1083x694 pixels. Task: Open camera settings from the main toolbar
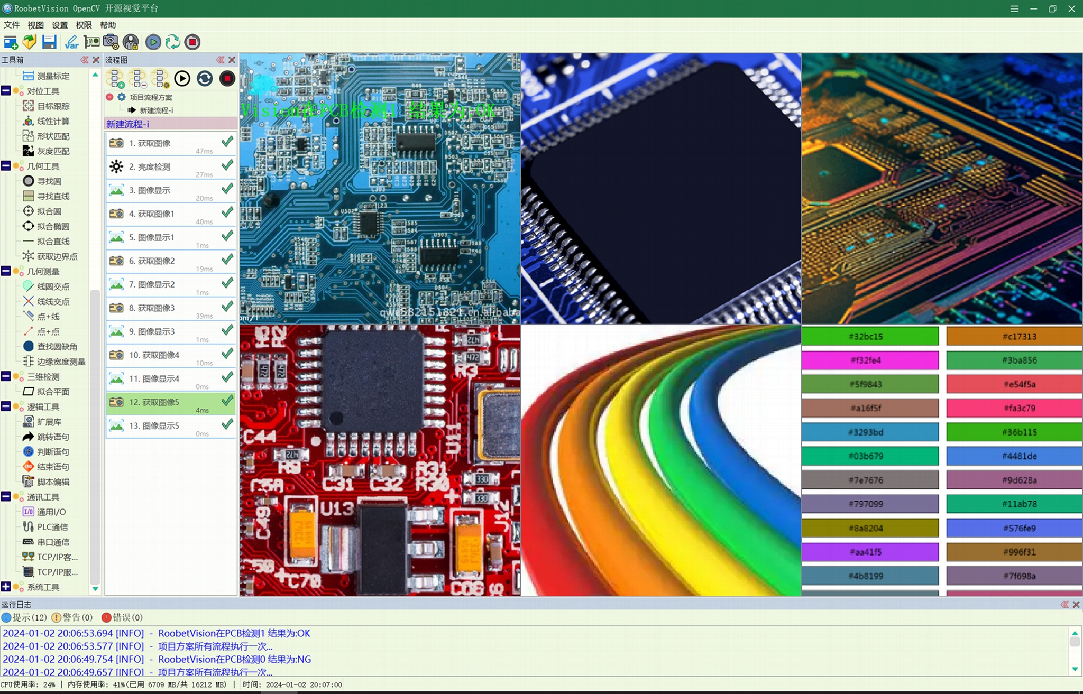tap(111, 42)
